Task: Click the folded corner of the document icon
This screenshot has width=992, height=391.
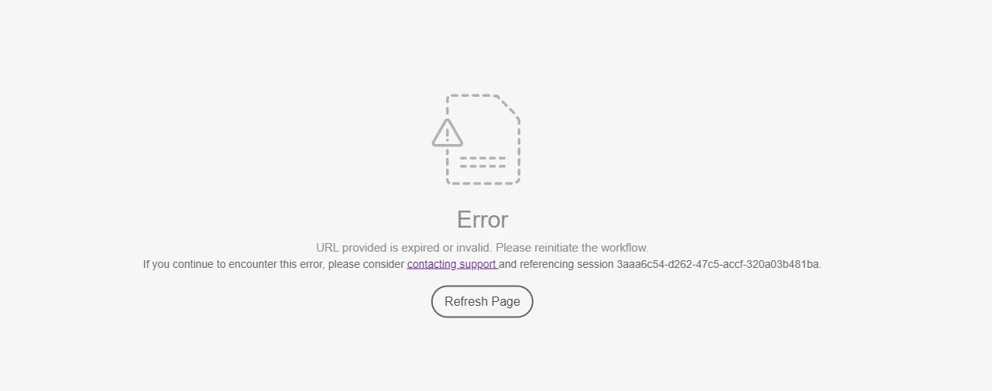Action: (x=507, y=107)
